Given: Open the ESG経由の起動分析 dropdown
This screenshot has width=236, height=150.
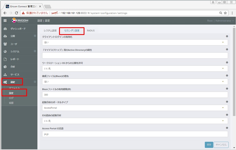Looking at the screenshot, I should point(135,121).
